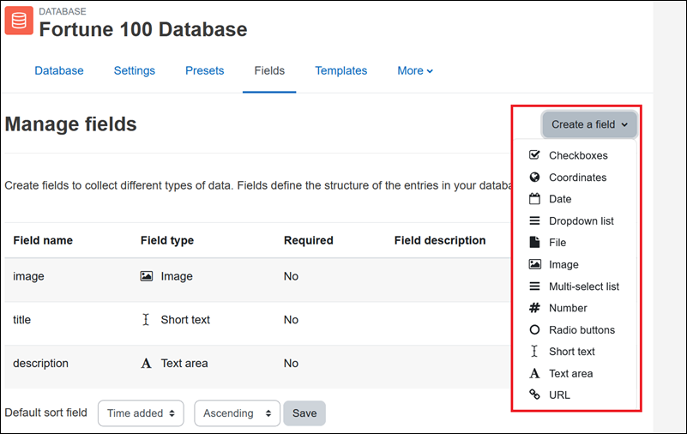Select the Fields tab
The height and width of the screenshot is (434, 687).
click(x=269, y=70)
